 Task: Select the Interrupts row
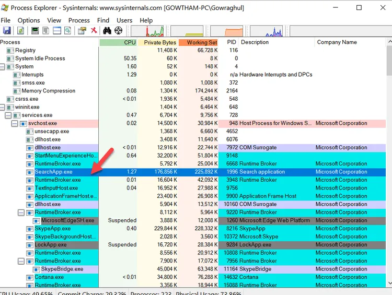193,75
